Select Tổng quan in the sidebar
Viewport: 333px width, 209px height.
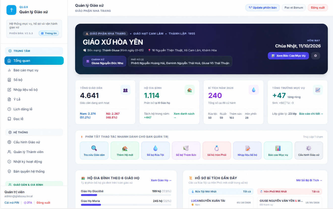click(34, 61)
